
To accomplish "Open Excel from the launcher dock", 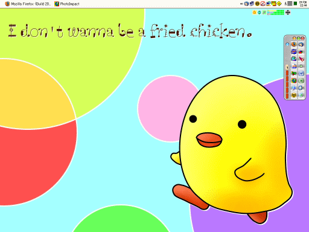I will pyautogui.click(x=301, y=81).
